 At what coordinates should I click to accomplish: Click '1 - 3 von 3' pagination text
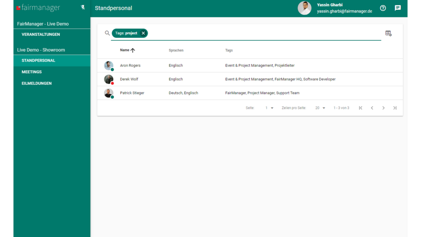[341, 108]
